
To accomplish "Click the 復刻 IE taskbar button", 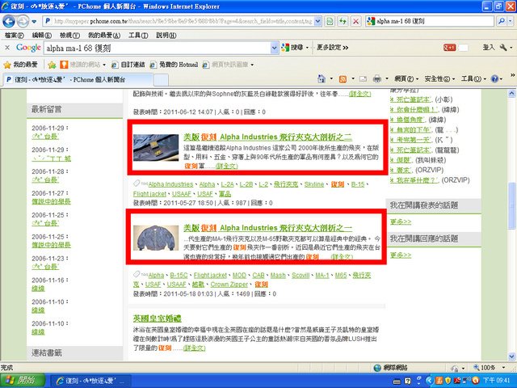I will coord(90,381).
